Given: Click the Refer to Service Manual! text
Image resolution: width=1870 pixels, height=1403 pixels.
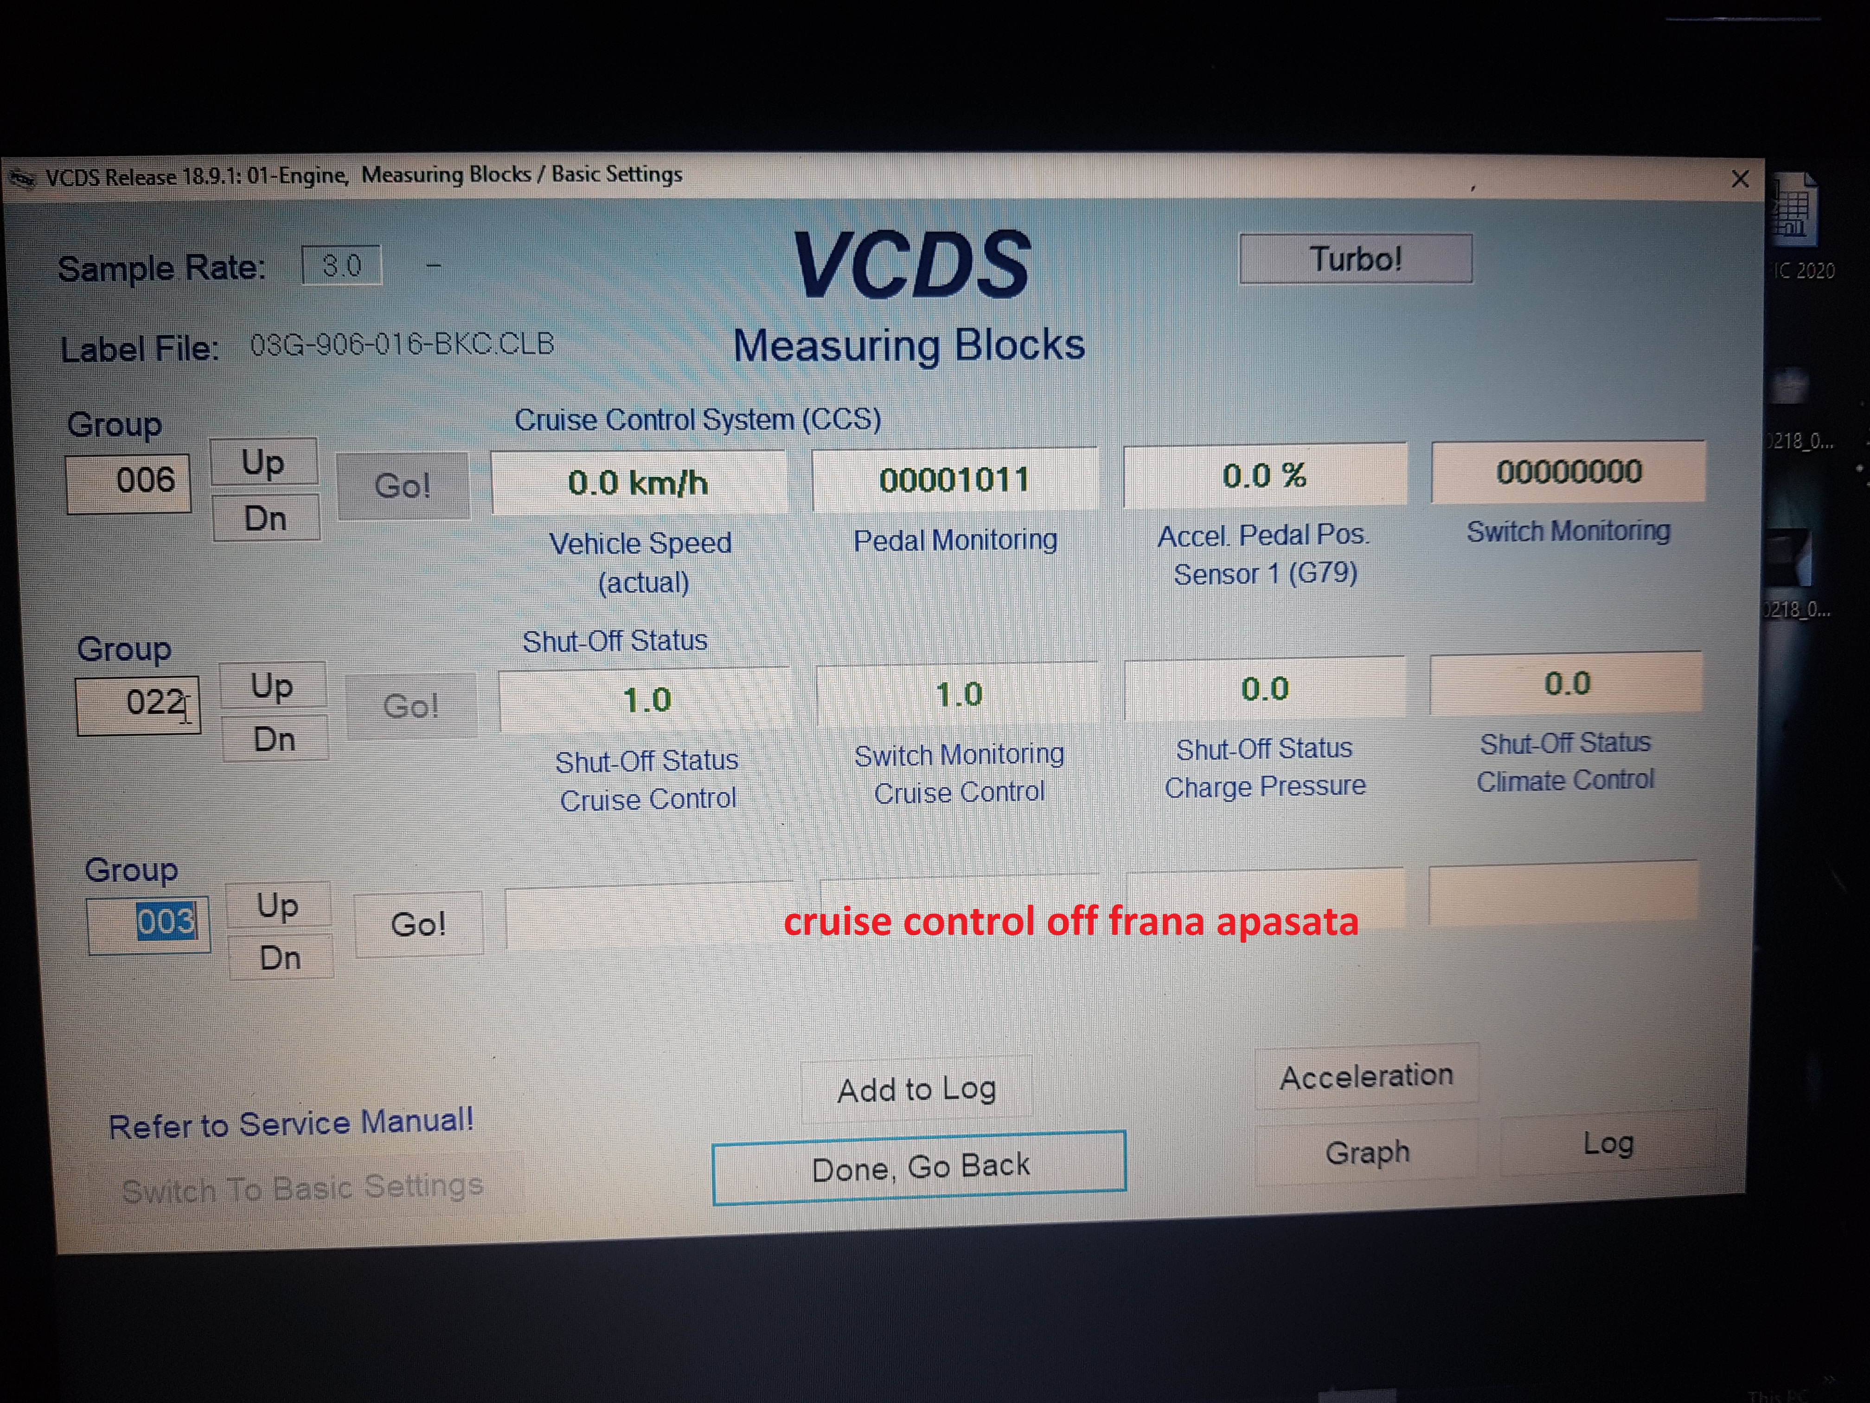Looking at the screenshot, I should point(291,1123).
